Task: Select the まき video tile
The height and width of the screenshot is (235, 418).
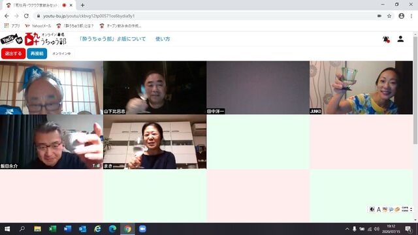Action: (155, 142)
